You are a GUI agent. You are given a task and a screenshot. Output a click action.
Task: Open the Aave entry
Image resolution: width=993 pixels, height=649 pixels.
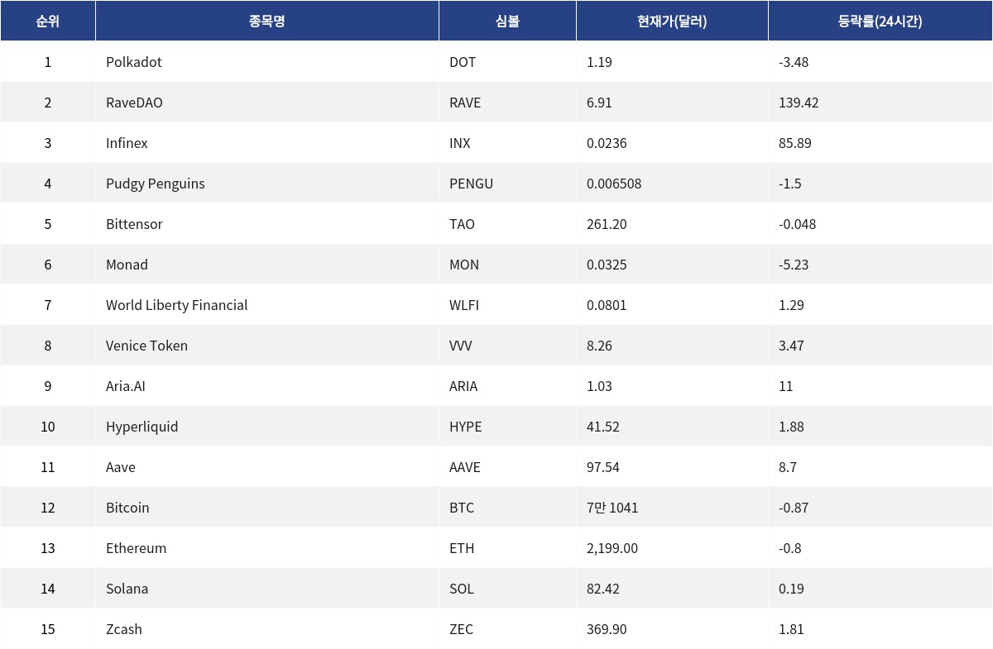point(121,467)
